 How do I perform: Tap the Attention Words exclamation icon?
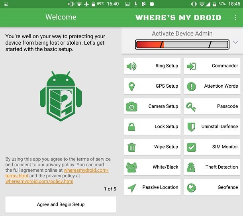tap(191, 86)
